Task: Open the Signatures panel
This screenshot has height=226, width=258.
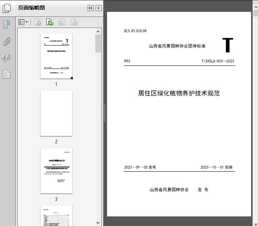Action: click(x=6, y=58)
